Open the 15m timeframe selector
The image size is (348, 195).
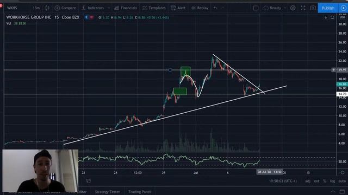click(x=36, y=8)
